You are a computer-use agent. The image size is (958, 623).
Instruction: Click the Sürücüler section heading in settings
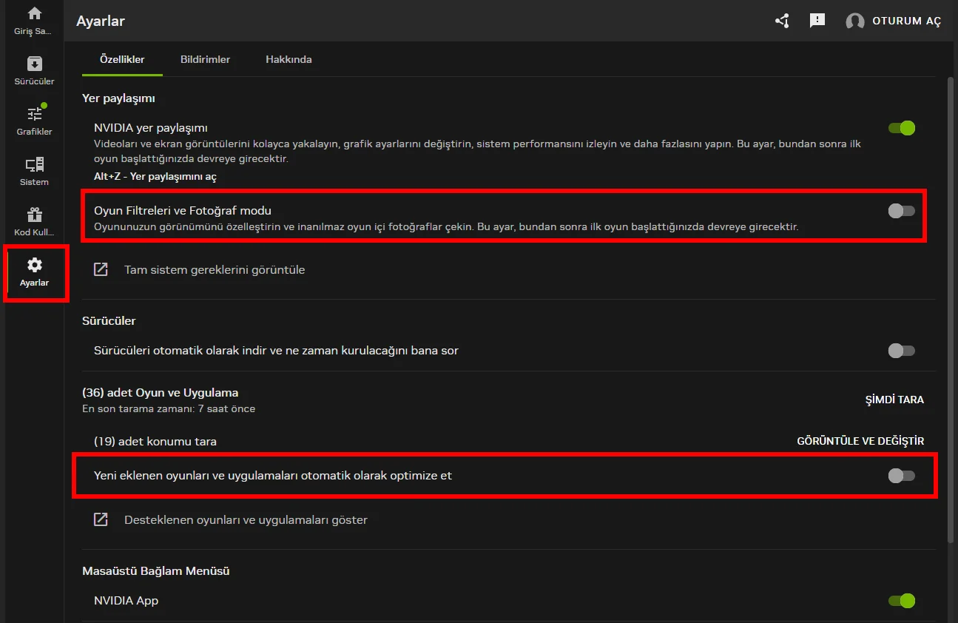[109, 320]
